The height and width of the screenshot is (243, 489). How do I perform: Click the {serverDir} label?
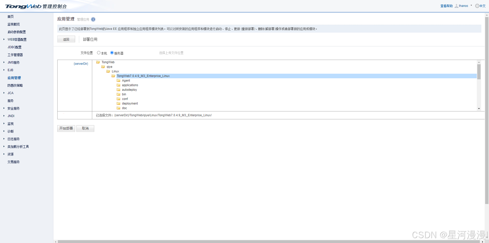point(81,64)
